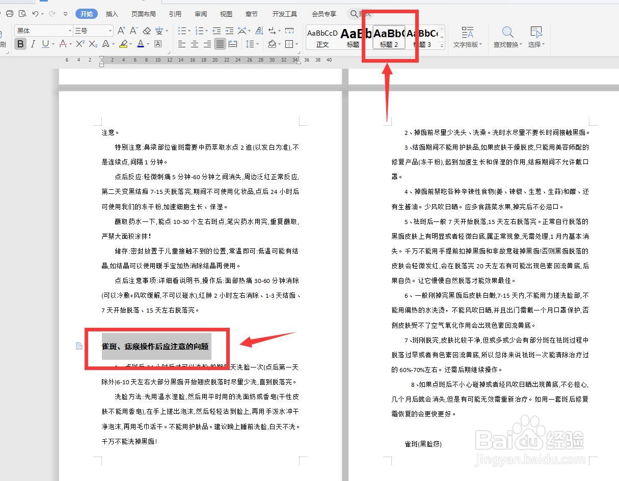The height and width of the screenshot is (481, 619).
Task: Click the print icon in quick access toolbar
Action: point(9,14)
